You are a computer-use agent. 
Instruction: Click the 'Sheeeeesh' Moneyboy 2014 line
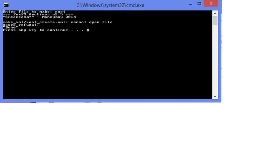coord(39,17)
